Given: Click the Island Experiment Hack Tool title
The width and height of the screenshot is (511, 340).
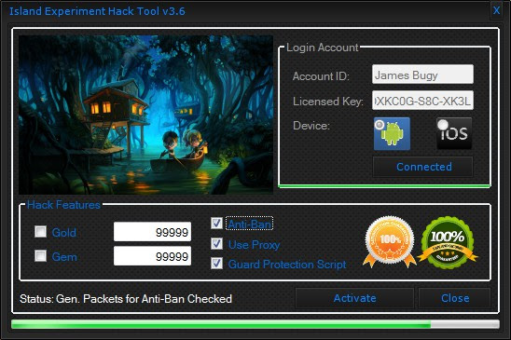Looking at the screenshot, I should tap(97, 11).
